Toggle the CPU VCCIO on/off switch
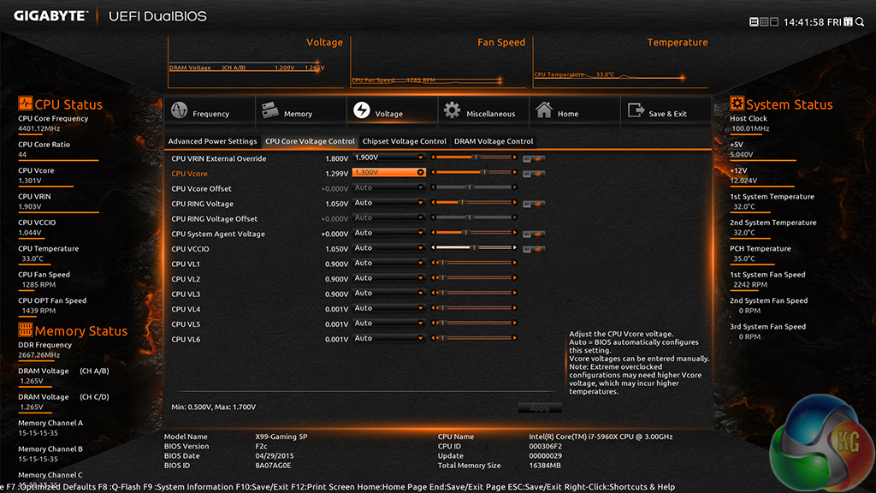Image resolution: width=876 pixels, height=493 pixels. [534, 249]
